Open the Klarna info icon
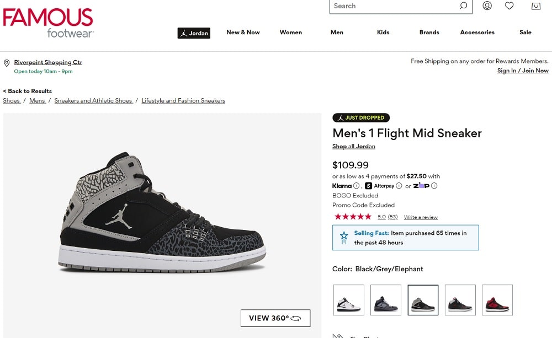The height and width of the screenshot is (338, 552). pos(355,186)
